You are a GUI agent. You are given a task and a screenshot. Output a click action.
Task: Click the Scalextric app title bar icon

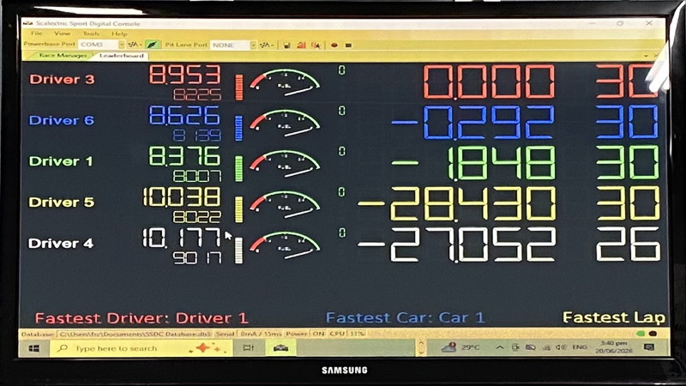pos(28,23)
